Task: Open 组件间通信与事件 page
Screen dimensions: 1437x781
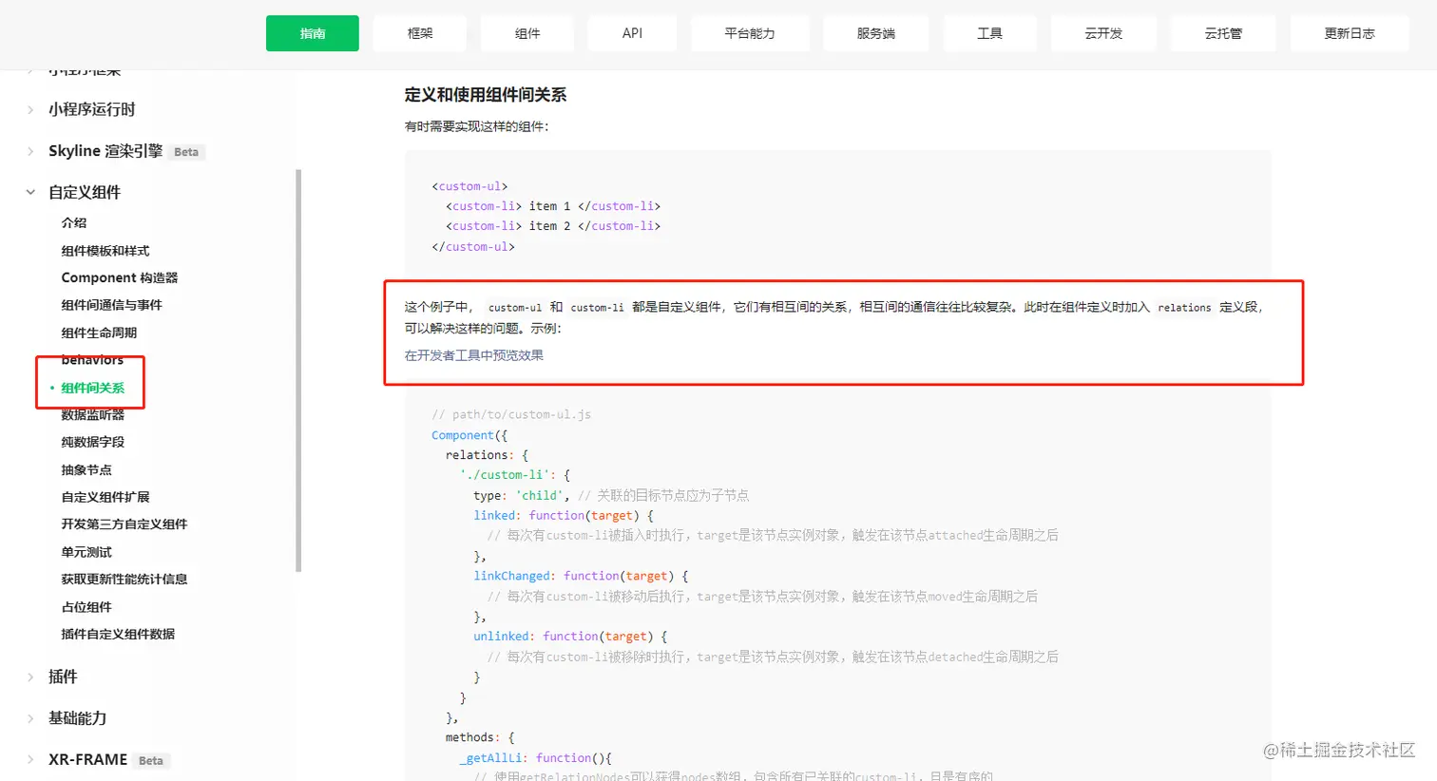Action: pos(112,305)
